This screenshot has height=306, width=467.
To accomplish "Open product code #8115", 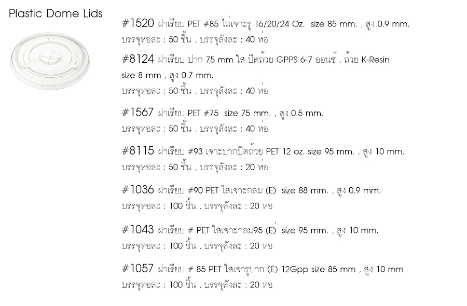I will tap(138, 151).
